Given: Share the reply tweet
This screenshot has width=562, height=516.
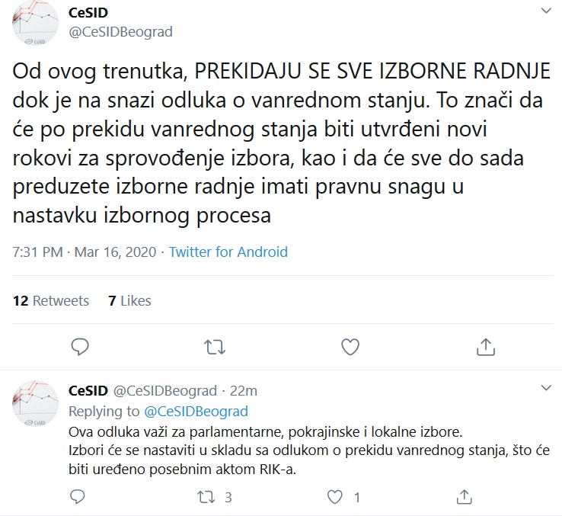Looking at the screenshot, I should (x=463, y=498).
